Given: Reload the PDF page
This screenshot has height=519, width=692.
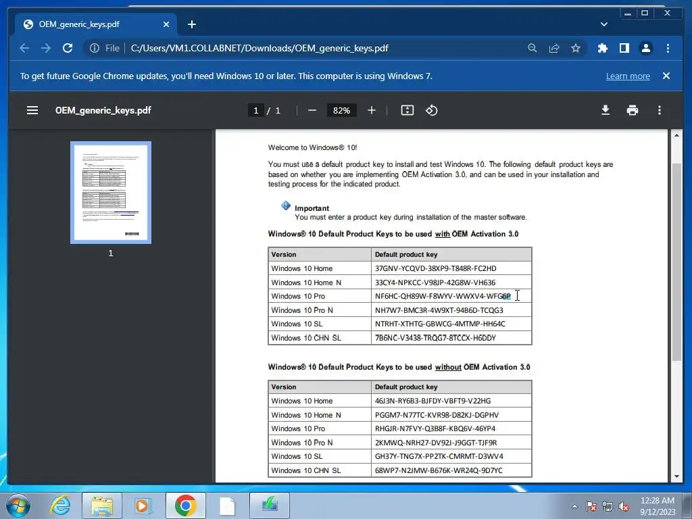Looking at the screenshot, I should pos(68,48).
